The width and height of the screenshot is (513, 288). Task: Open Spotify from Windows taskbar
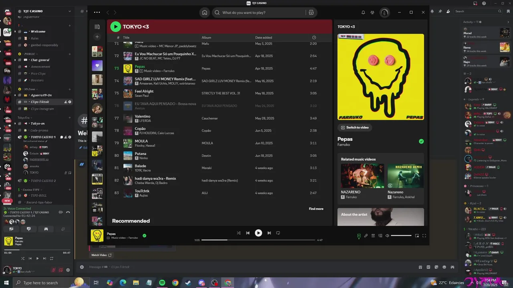coord(162,283)
